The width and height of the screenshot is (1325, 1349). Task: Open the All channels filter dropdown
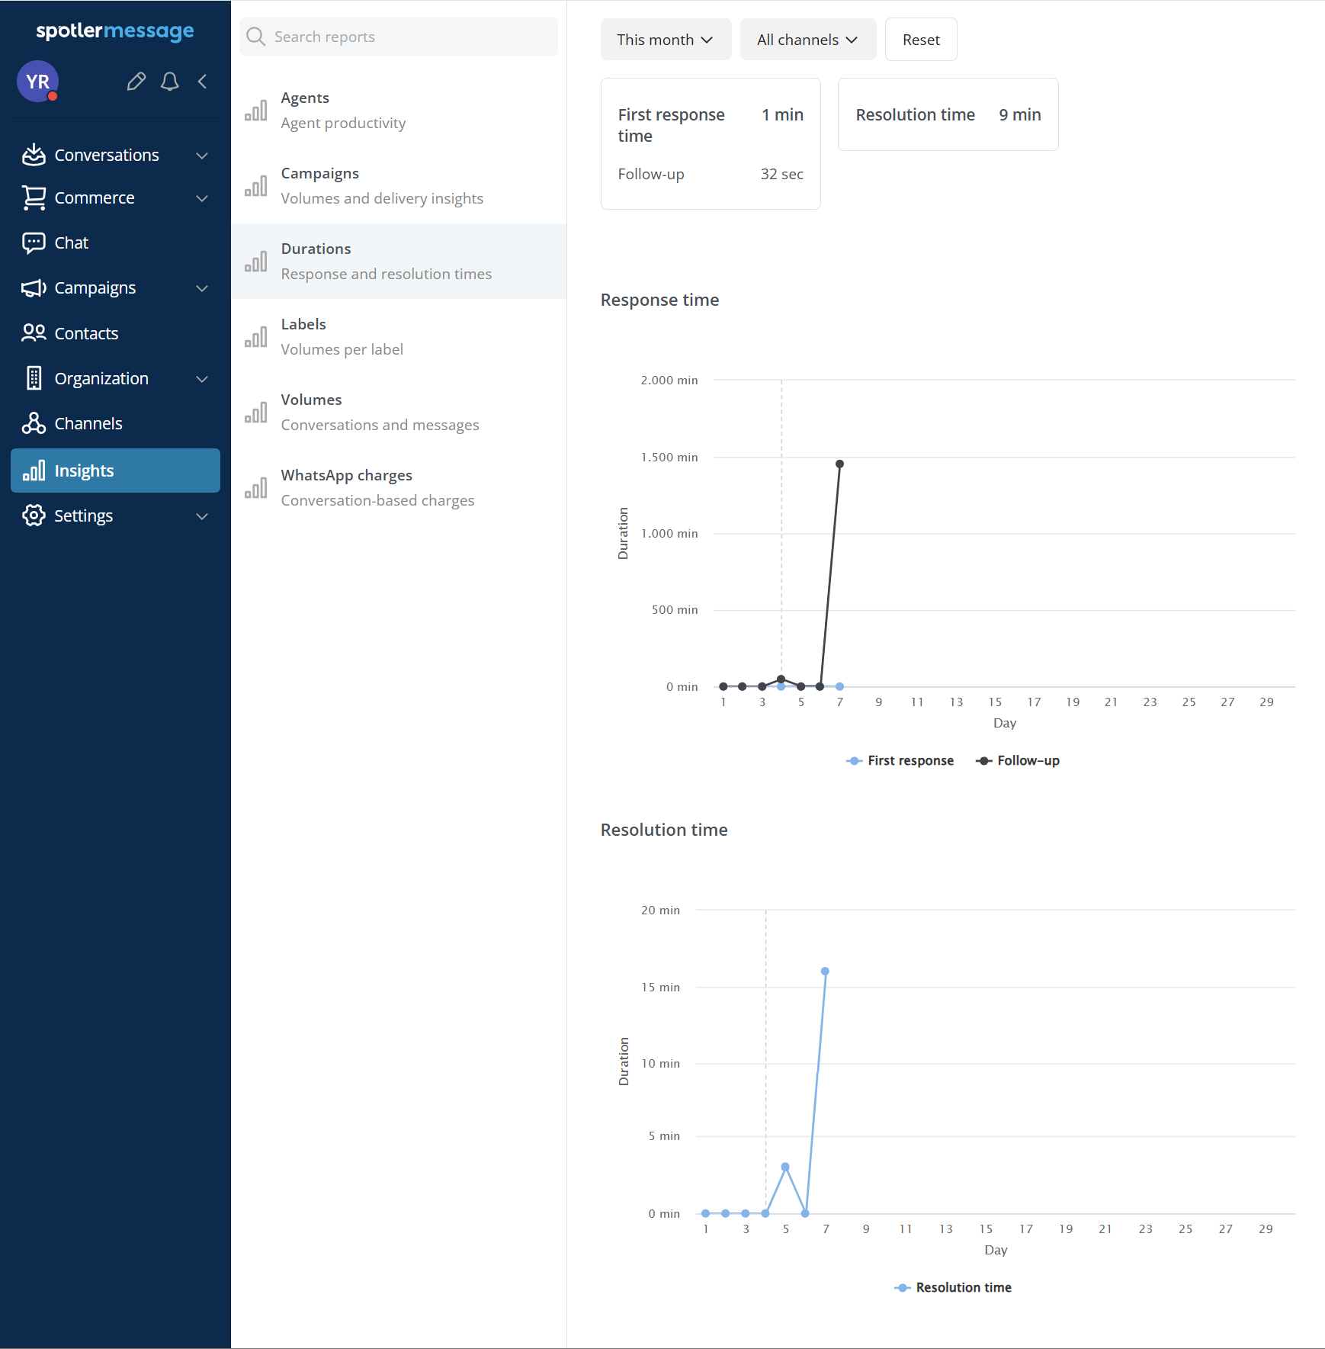(807, 40)
